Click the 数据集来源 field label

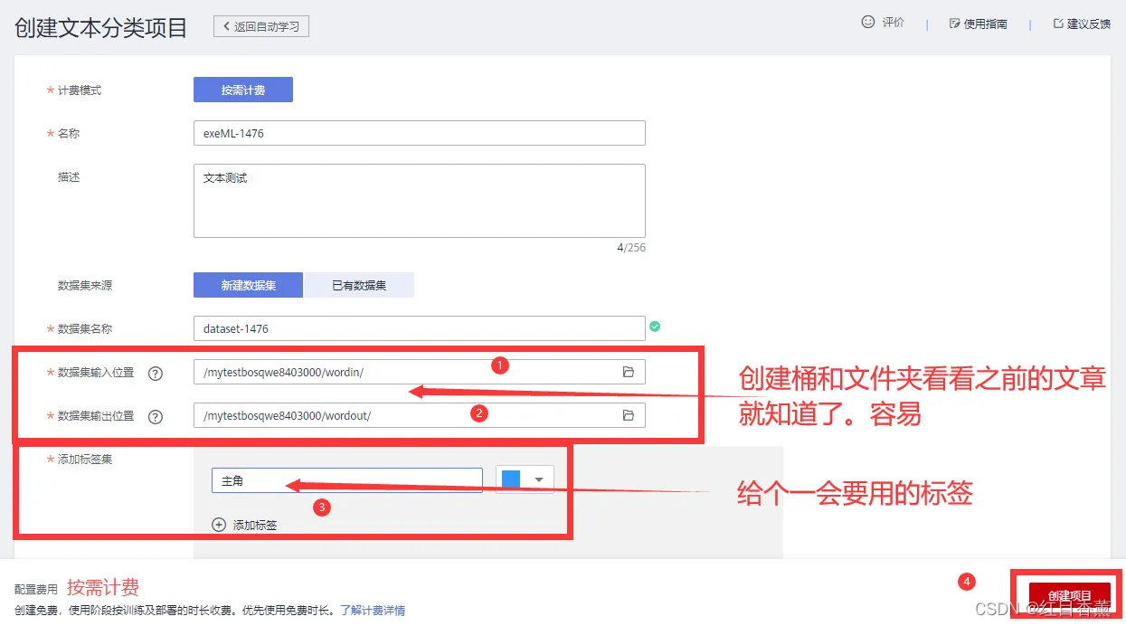[85, 286]
